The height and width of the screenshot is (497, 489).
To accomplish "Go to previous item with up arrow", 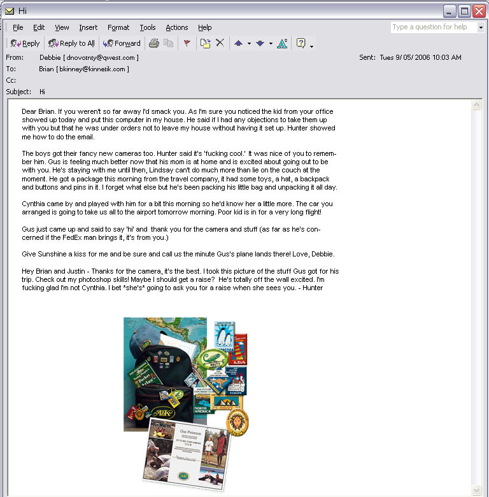I will [x=239, y=43].
